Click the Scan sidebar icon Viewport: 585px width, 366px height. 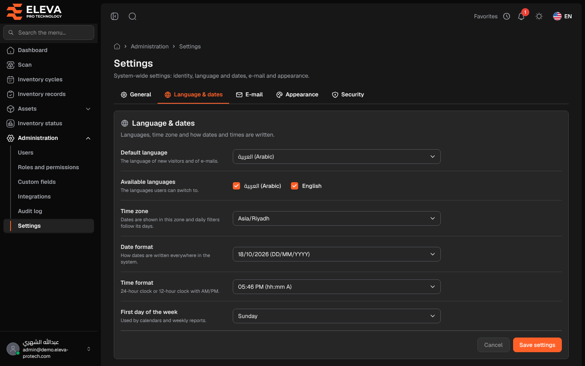point(11,65)
